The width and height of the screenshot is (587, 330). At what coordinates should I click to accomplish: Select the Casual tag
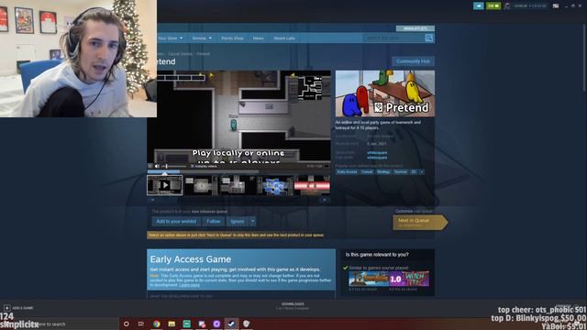click(x=367, y=172)
